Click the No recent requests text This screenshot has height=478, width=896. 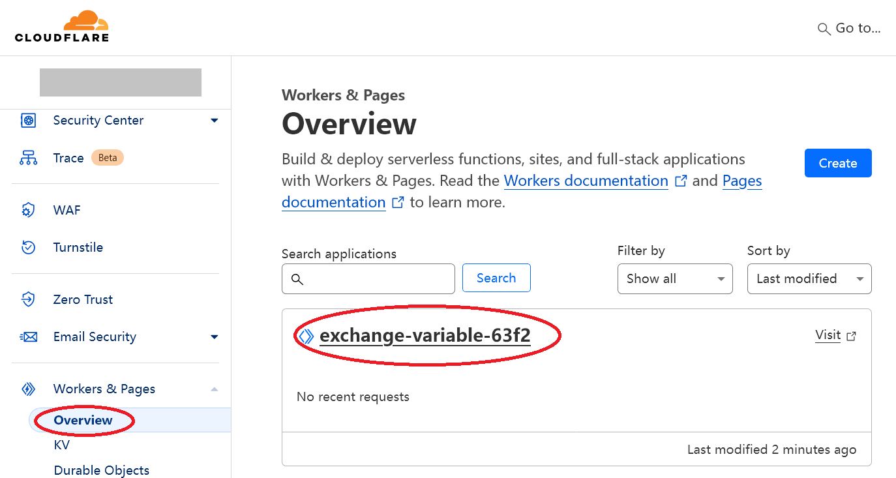tap(353, 396)
